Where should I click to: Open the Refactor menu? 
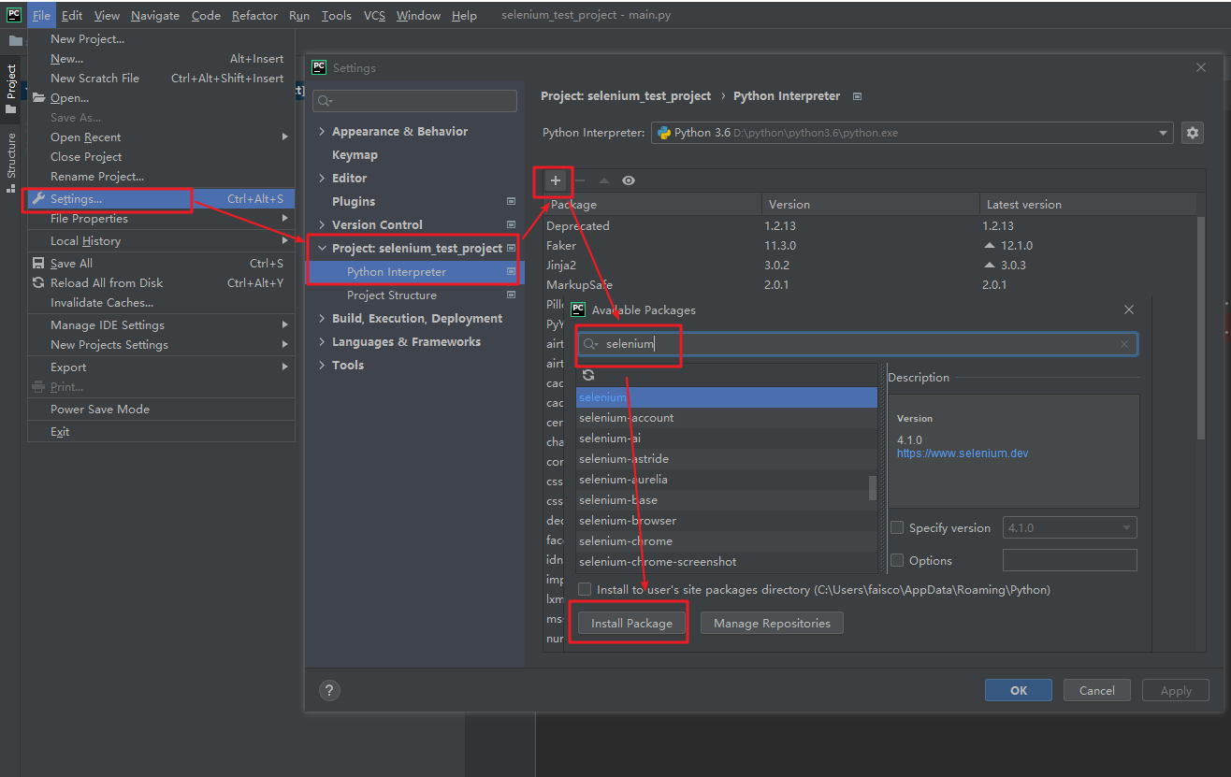click(x=254, y=15)
